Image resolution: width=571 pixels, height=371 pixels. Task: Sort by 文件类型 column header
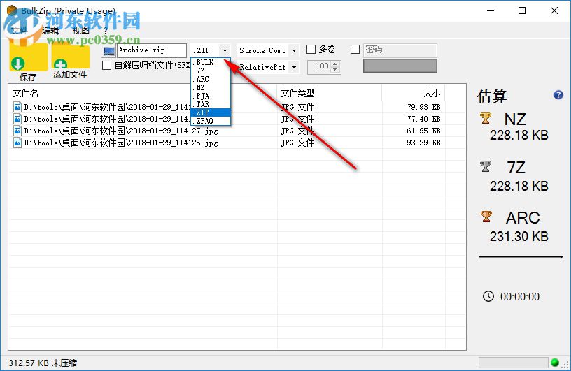[297, 93]
